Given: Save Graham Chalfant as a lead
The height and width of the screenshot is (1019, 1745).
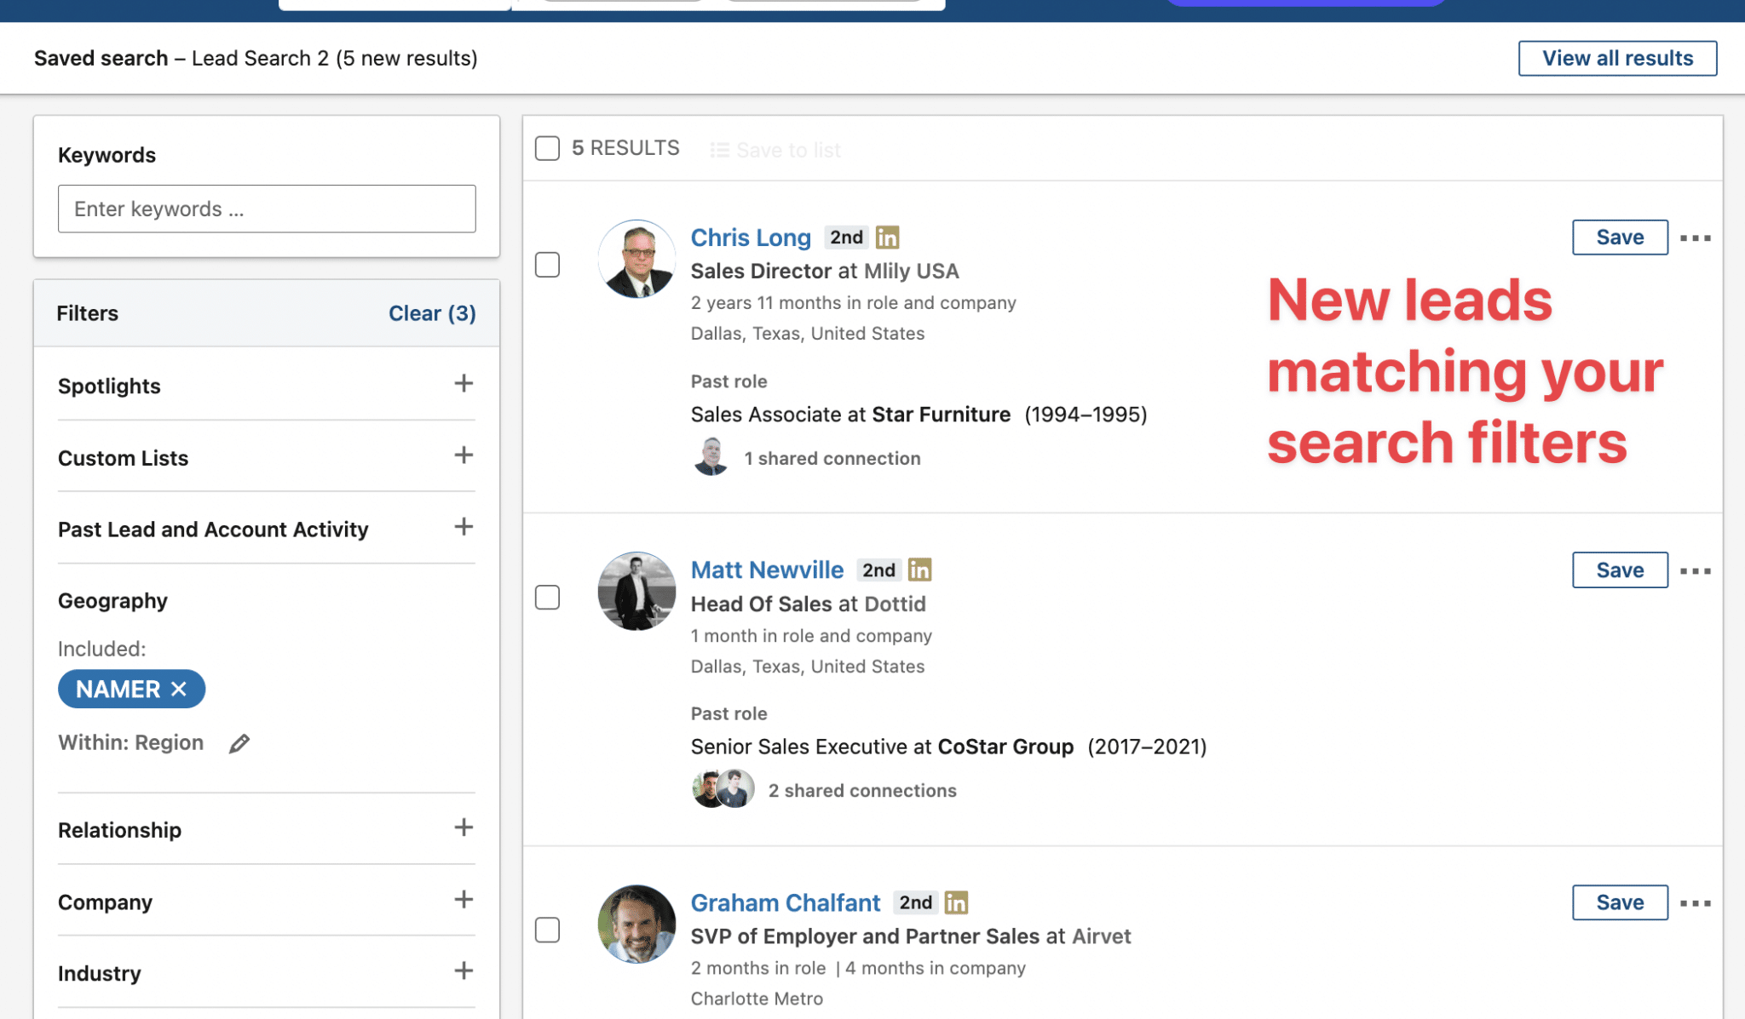Looking at the screenshot, I should [x=1620, y=902].
